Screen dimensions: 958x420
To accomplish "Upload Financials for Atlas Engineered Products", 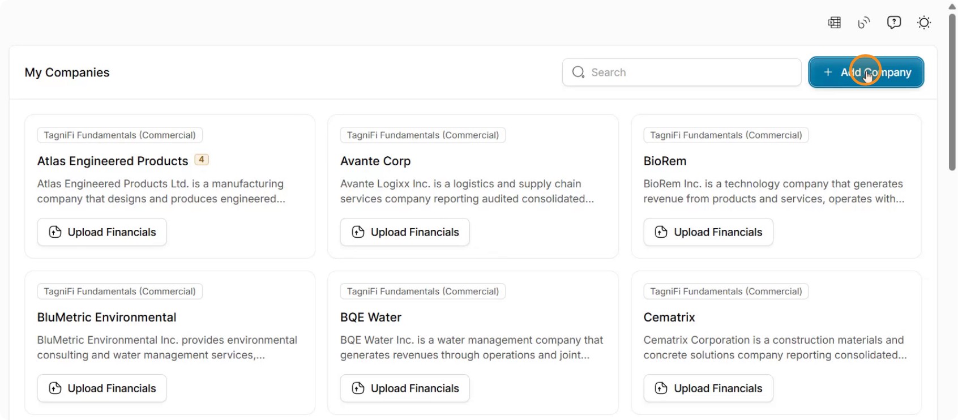I will tap(102, 232).
